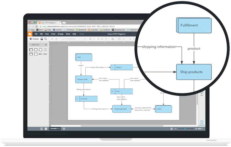This screenshot has width=231, height=147.
Task: Toggle underline text formatting
Action: [x=98, y=39]
